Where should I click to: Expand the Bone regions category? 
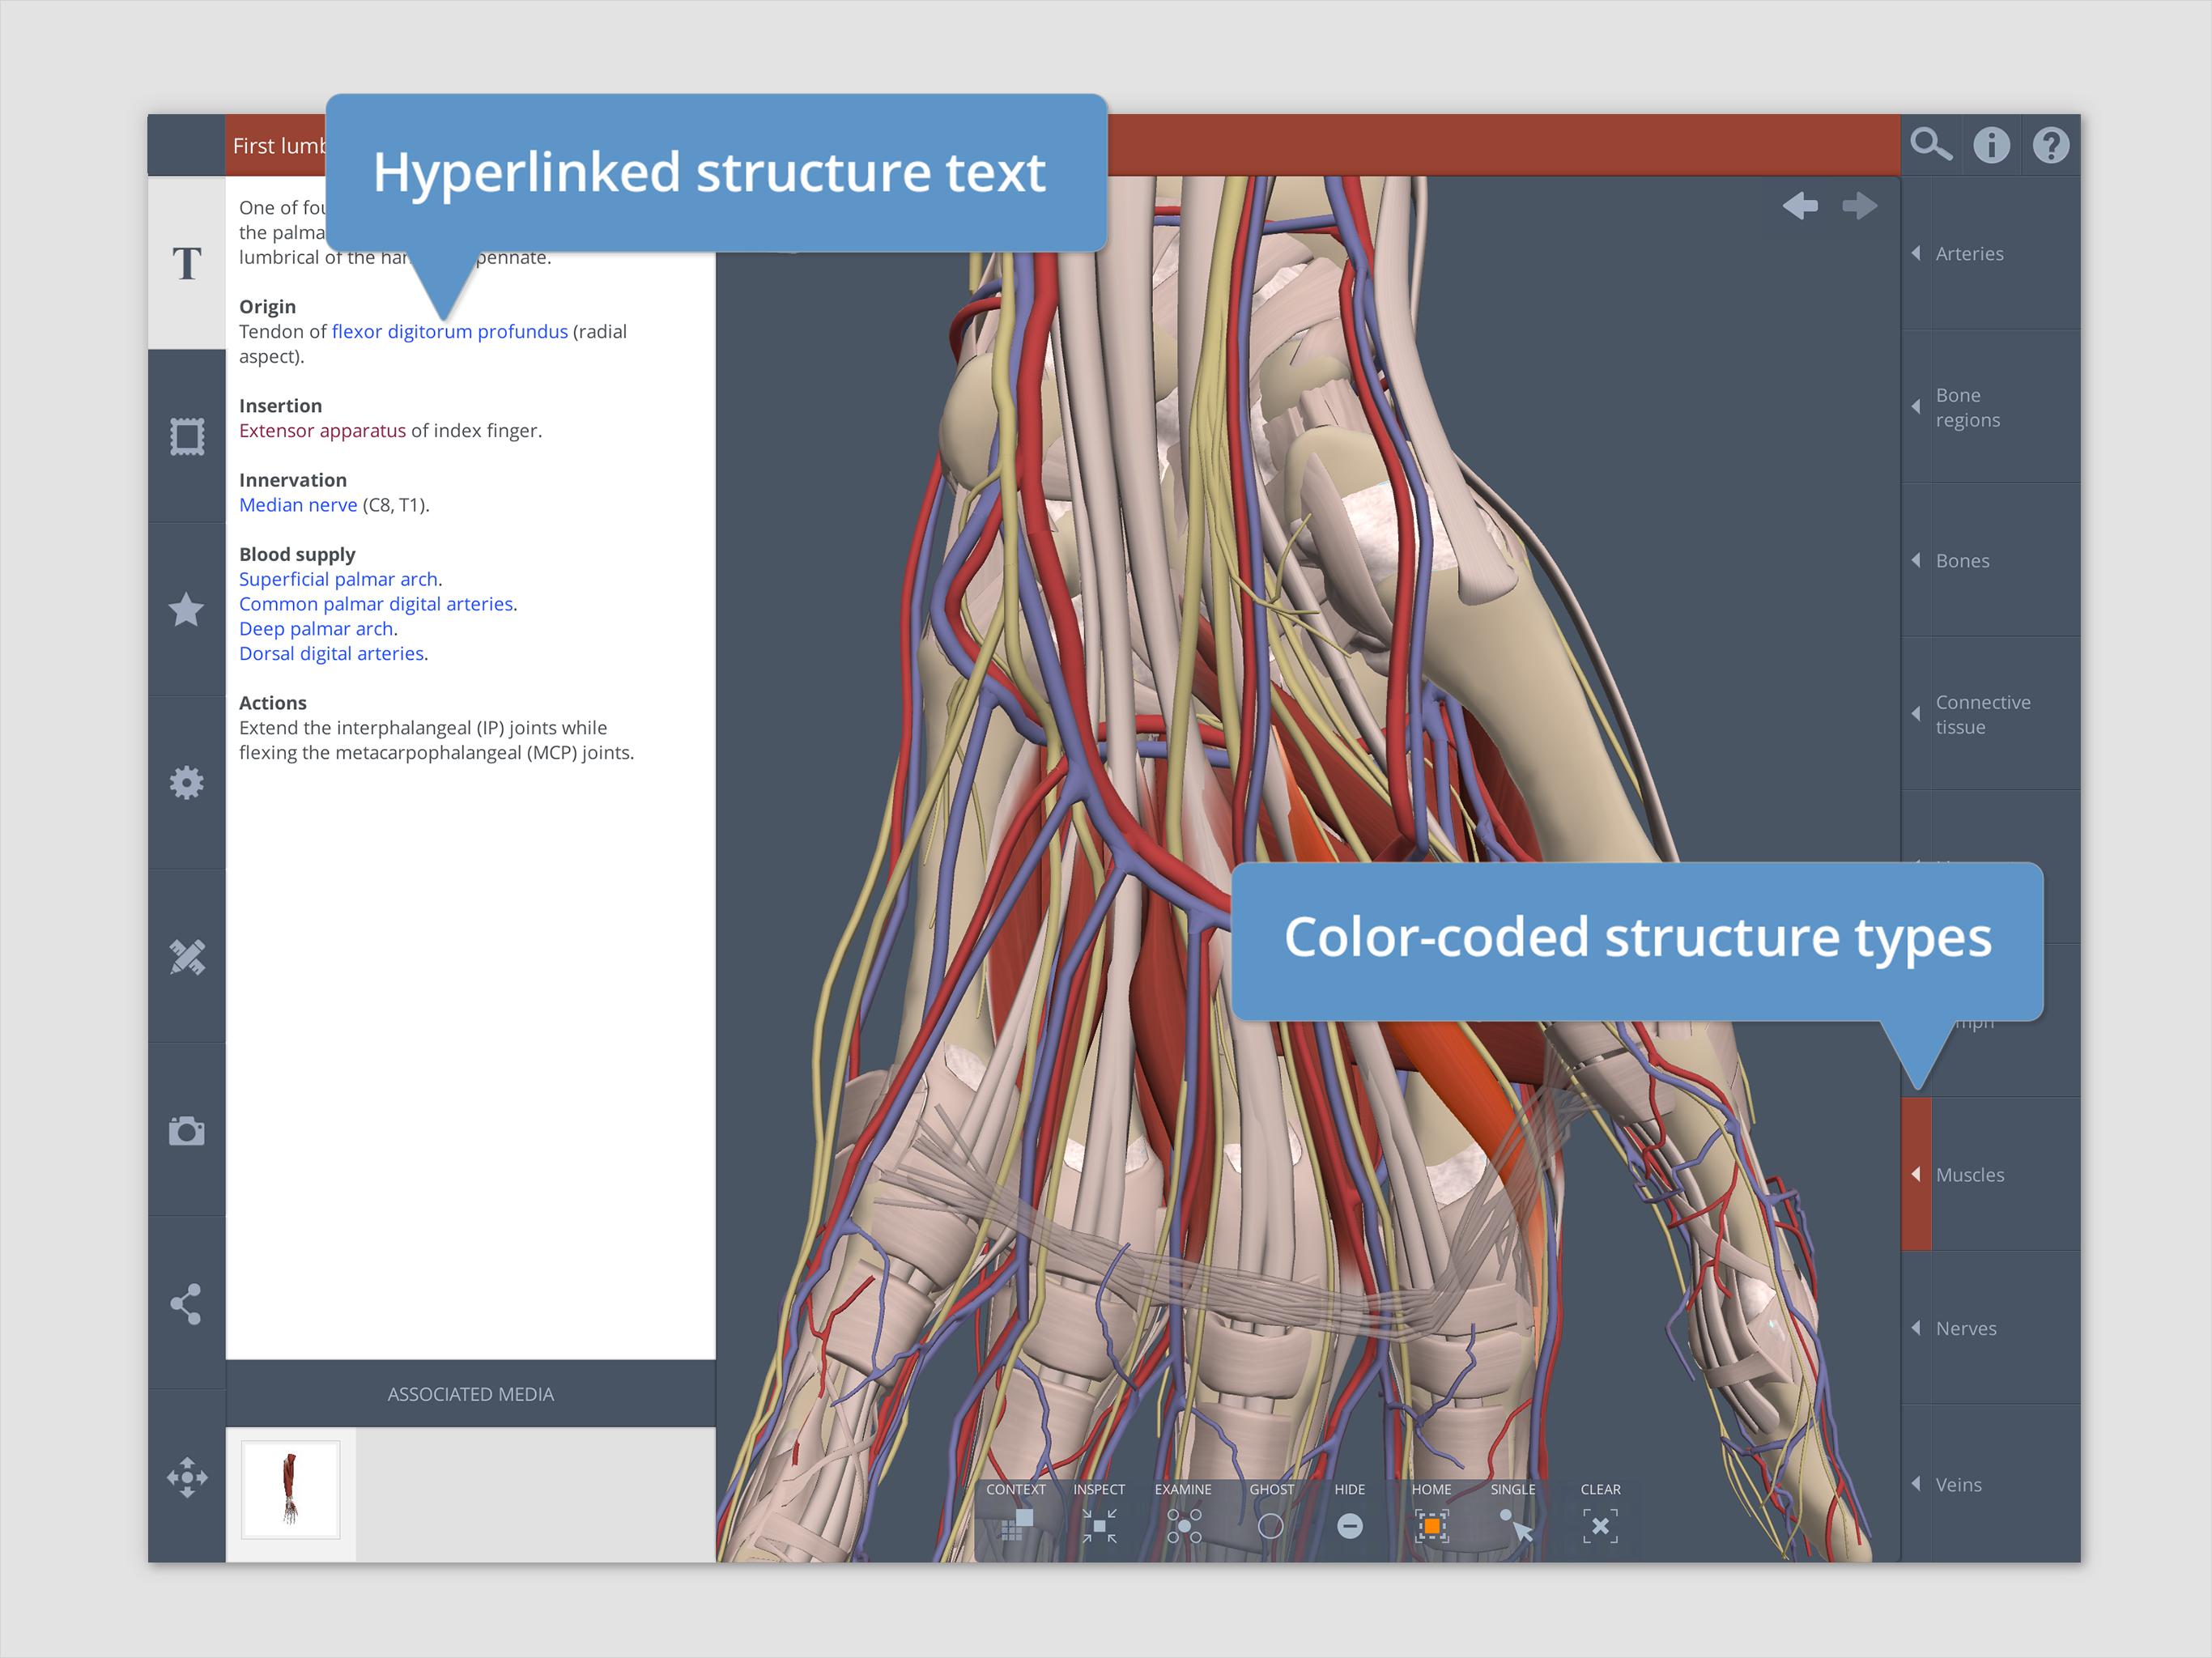pos(1991,407)
